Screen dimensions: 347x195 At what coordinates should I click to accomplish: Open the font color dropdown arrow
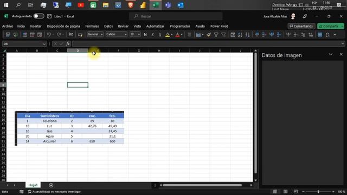tap(182, 35)
